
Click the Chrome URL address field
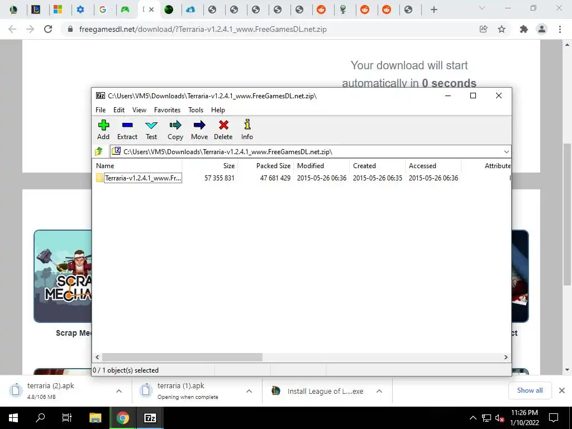tap(270, 29)
